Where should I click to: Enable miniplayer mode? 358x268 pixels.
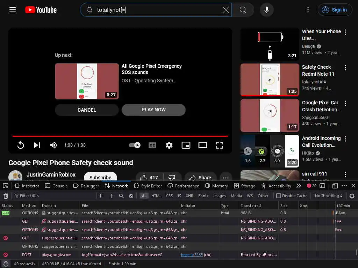(x=186, y=145)
